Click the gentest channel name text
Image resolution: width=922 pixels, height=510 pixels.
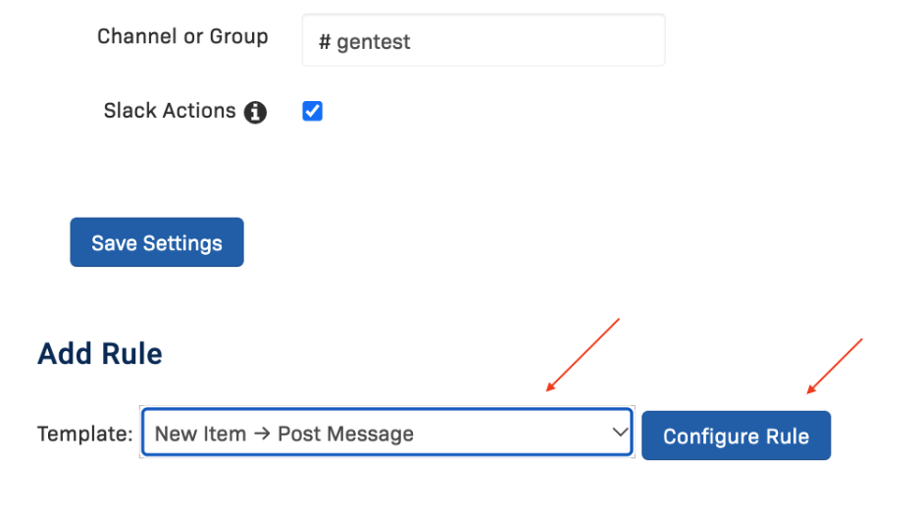click(374, 42)
